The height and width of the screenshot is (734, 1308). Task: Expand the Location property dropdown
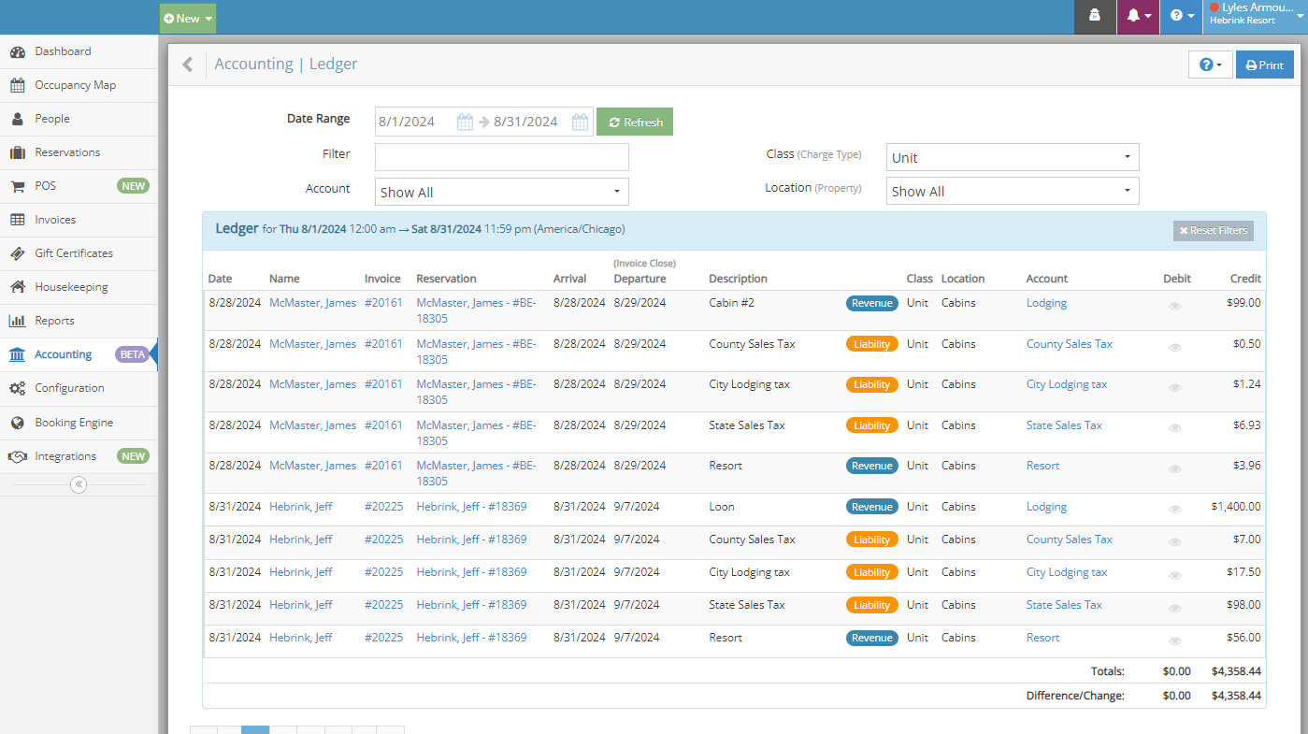click(x=1012, y=190)
